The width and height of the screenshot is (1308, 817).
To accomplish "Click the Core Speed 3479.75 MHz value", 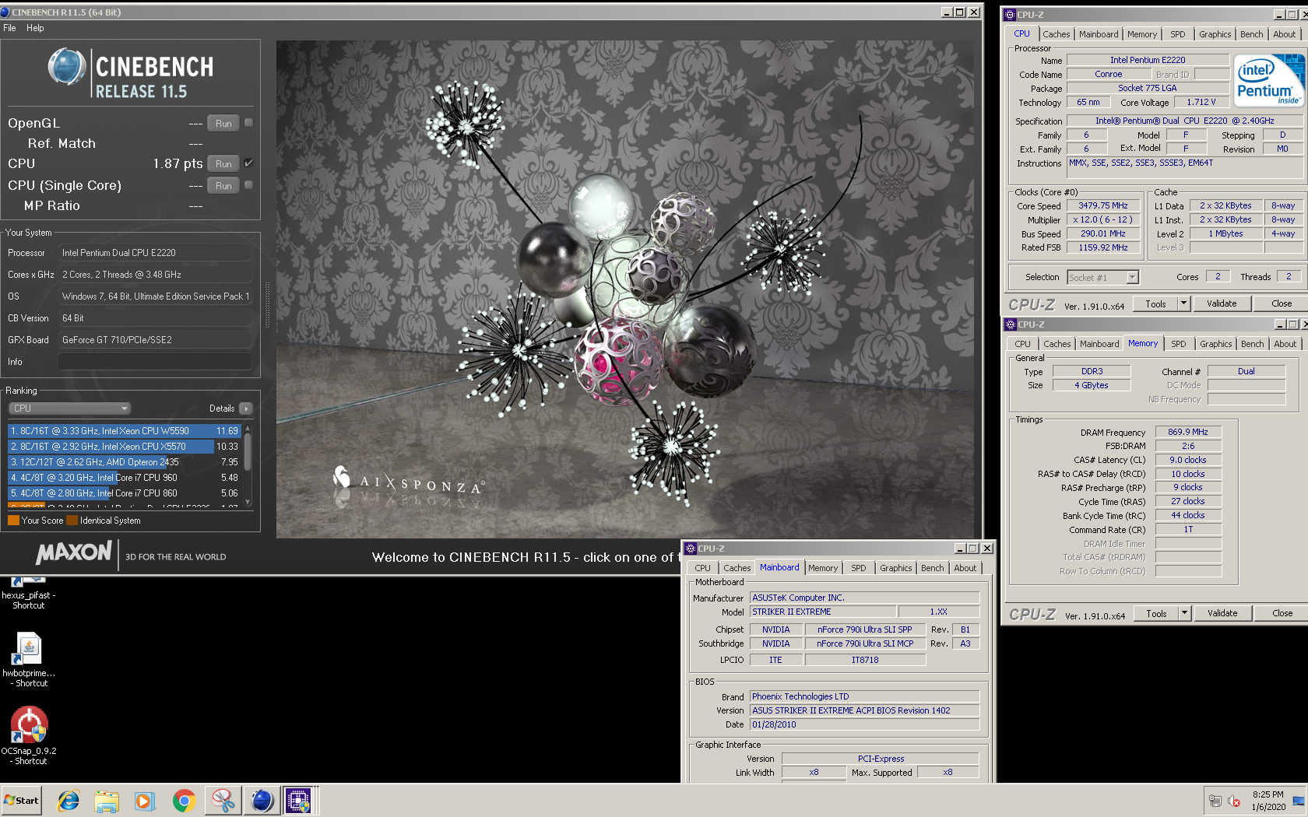I will click(x=1102, y=205).
